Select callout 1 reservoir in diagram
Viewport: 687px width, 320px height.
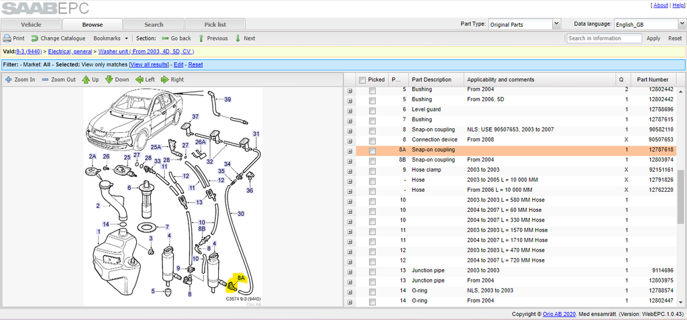pyautogui.click(x=99, y=231)
